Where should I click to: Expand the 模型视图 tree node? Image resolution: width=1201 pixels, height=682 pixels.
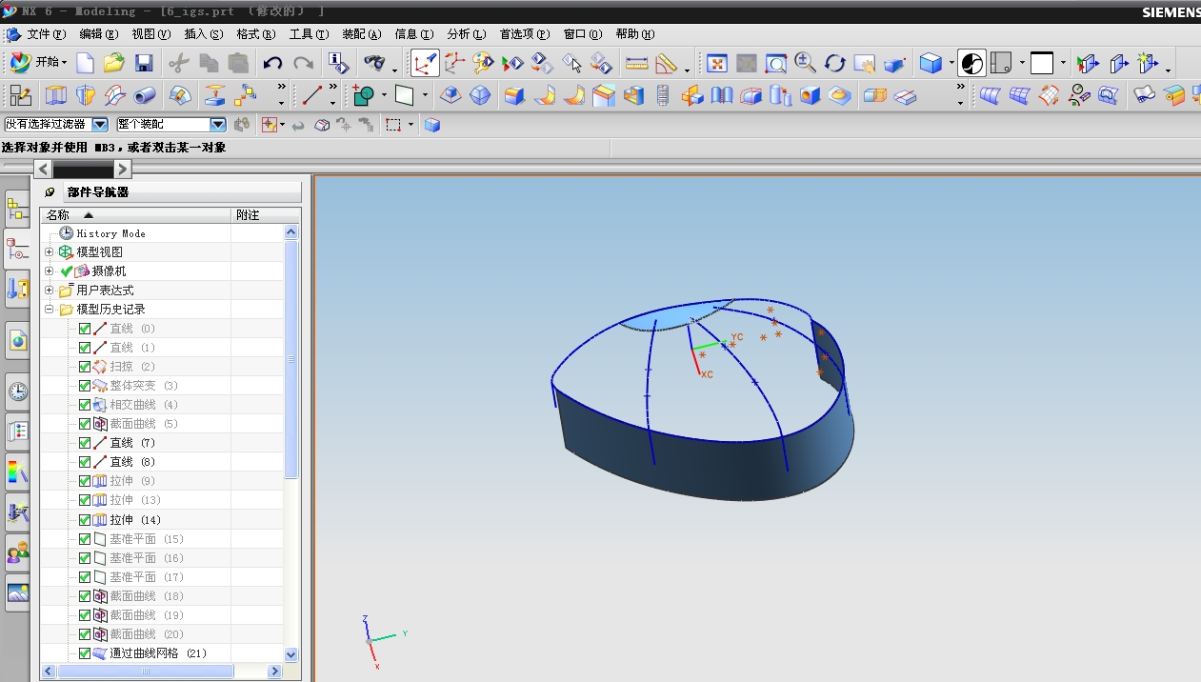tap(50, 252)
